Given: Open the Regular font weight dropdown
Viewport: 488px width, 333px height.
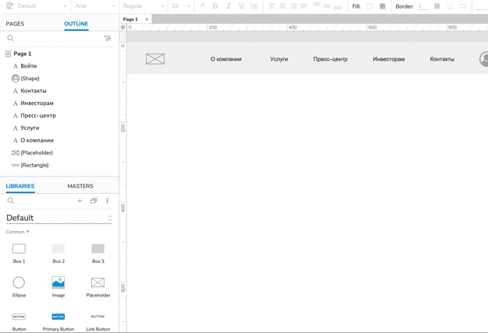Looking at the screenshot, I should (x=143, y=6).
